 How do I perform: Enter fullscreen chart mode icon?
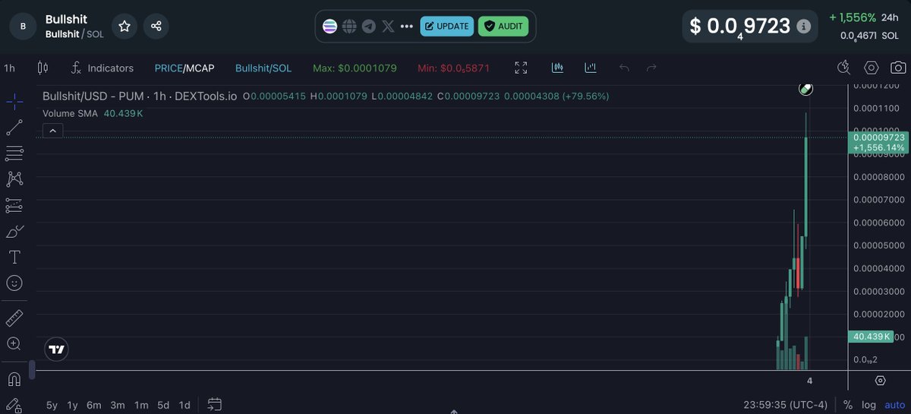coord(521,68)
